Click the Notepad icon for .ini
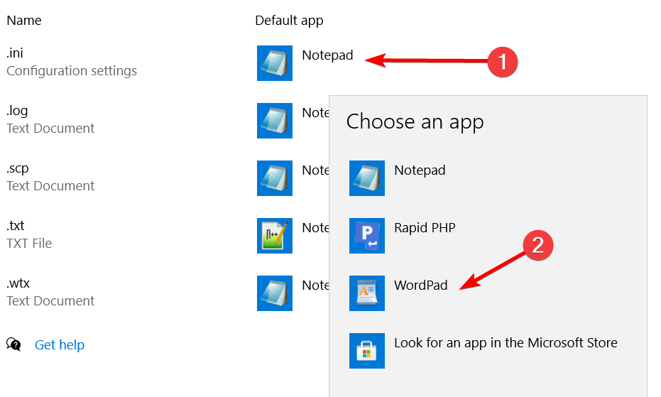Image resolution: width=661 pixels, height=397 pixels. 275,63
